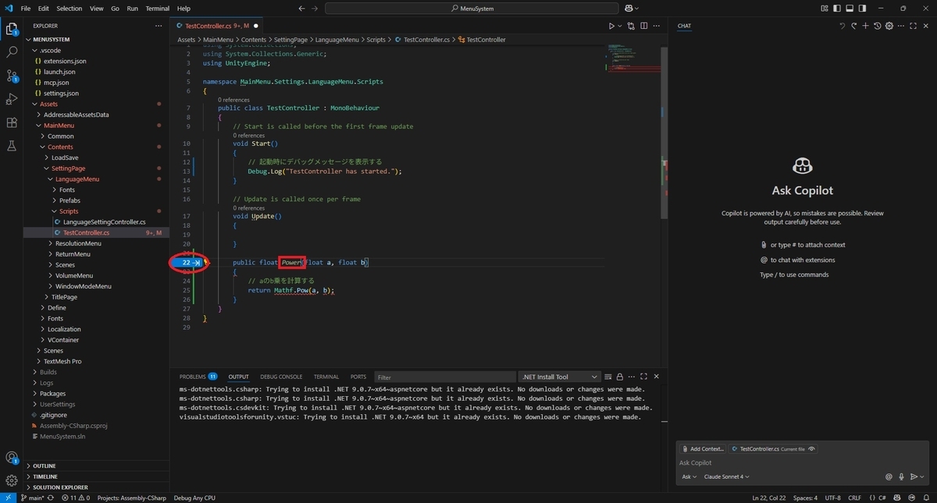Toggle the current file context eye icon
937x503 pixels.
point(812,448)
